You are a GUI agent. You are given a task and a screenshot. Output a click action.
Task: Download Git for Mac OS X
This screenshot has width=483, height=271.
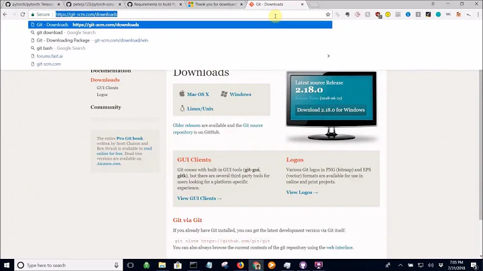(198, 94)
